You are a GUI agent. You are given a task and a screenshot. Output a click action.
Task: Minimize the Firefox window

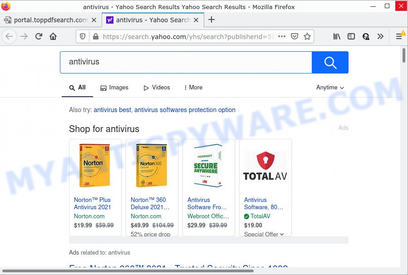tap(373, 6)
